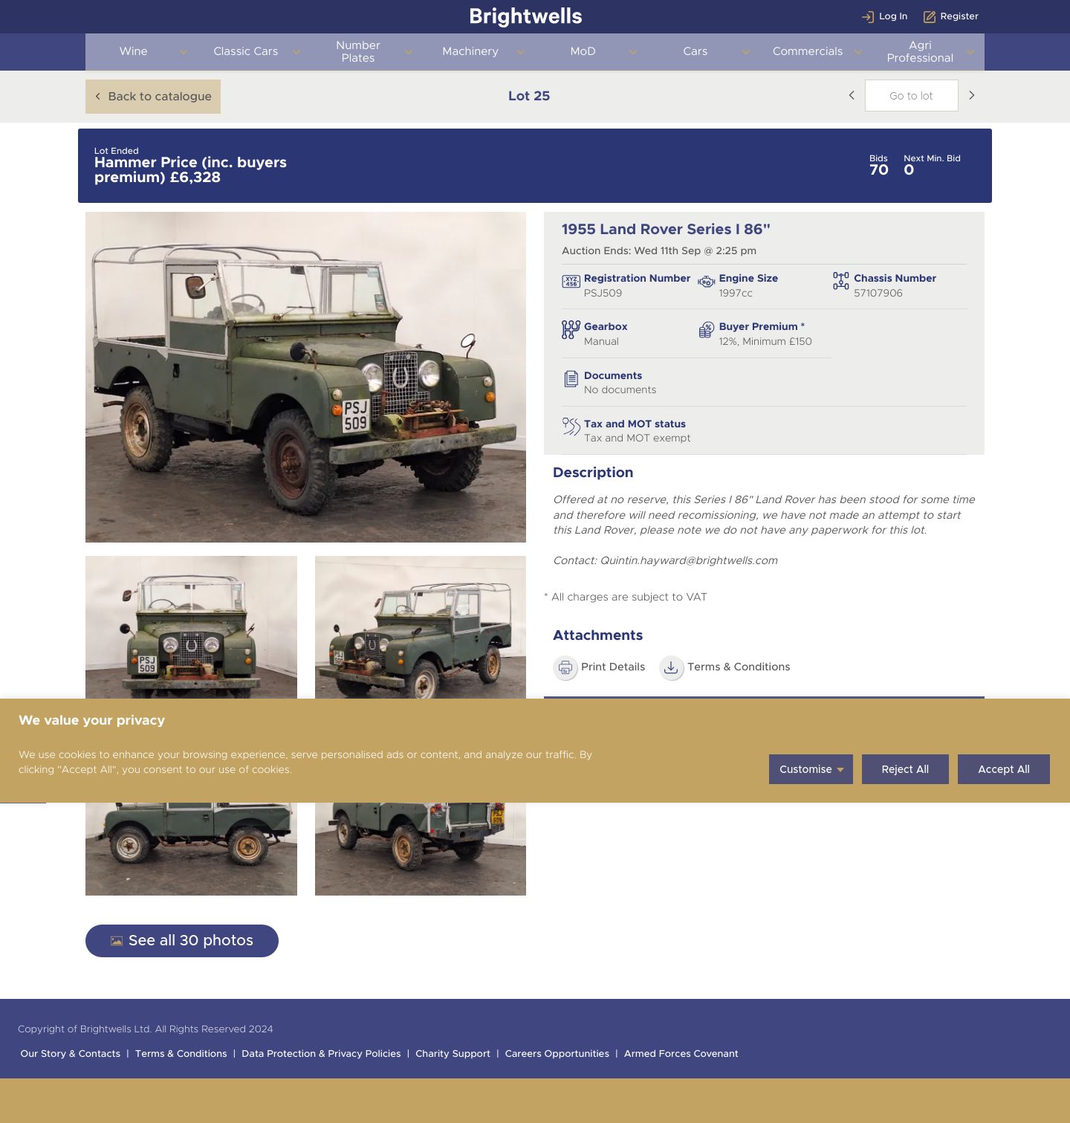Click the Log In arrow icon
The height and width of the screenshot is (1123, 1070).
click(x=867, y=16)
